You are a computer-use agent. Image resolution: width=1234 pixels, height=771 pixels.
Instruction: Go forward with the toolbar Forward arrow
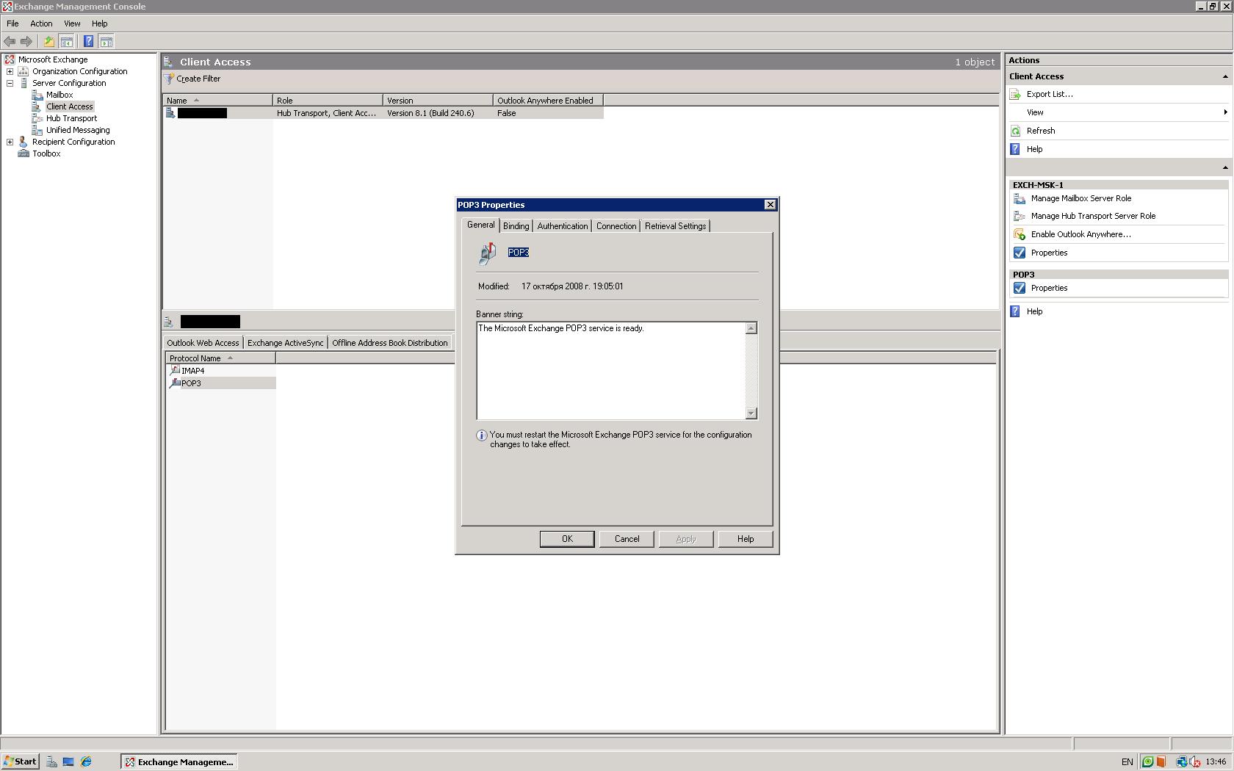point(26,42)
